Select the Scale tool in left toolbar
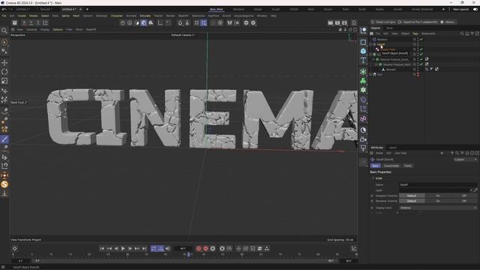This screenshot has width=480, height=270. 4,81
